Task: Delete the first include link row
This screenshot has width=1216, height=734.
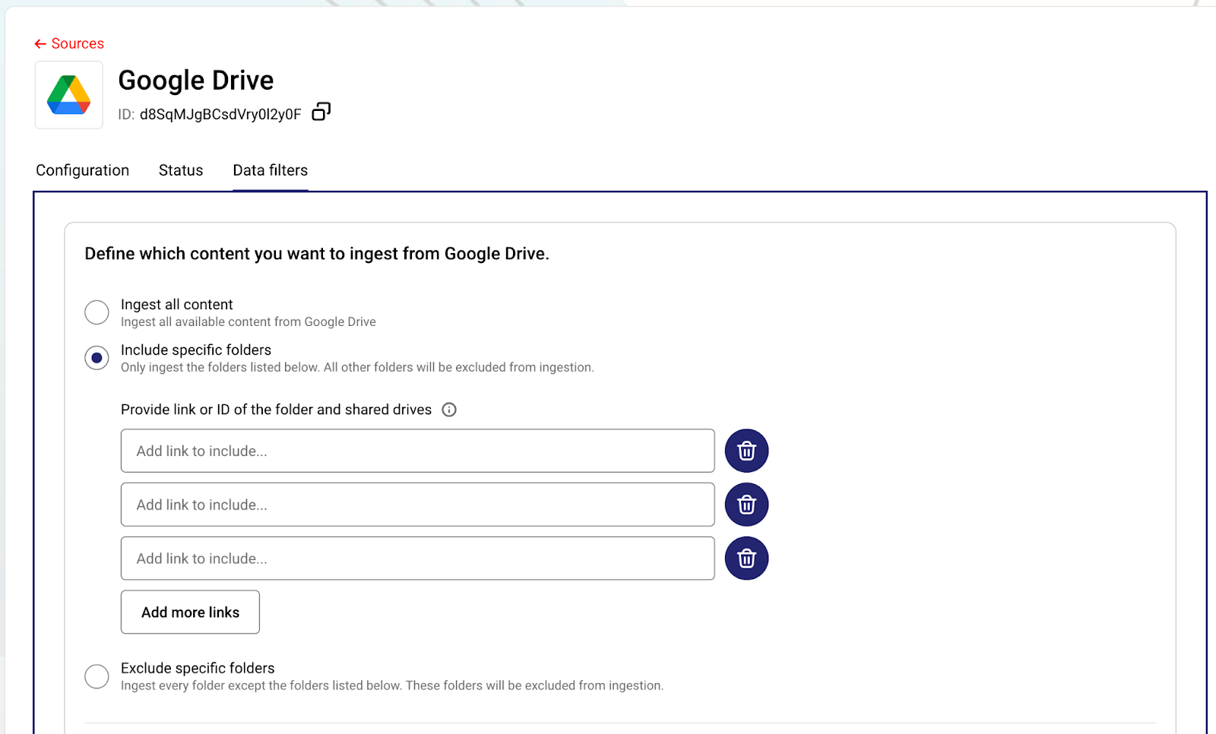Action: point(746,451)
